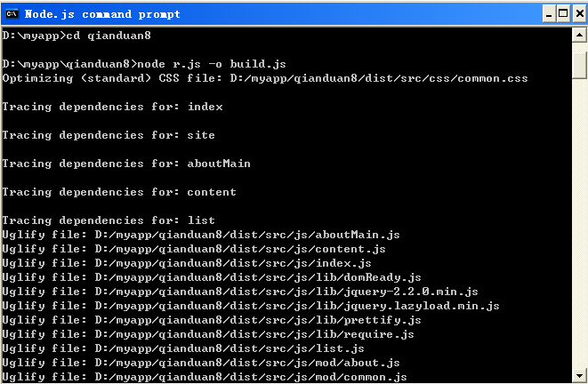Click the Uglify file mod/common.js line
This screenshot has height=384, width=588.
point(205,377)
